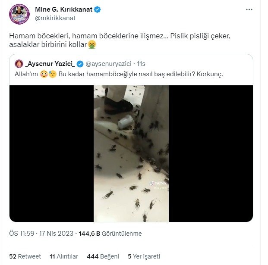Viewport: 268px width, 265px height.
Task: Click Mine G. Kırıkkanat's profile avatar
Action: (x=19, y=13)
